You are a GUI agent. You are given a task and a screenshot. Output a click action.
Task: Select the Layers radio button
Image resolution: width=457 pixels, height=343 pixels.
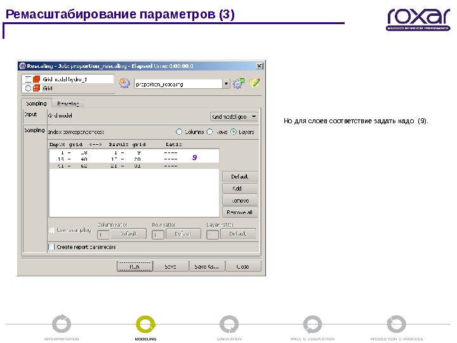234,132
